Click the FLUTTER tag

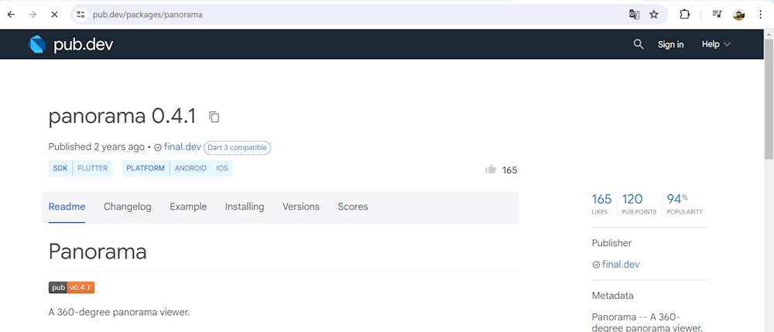coord(92,168)
